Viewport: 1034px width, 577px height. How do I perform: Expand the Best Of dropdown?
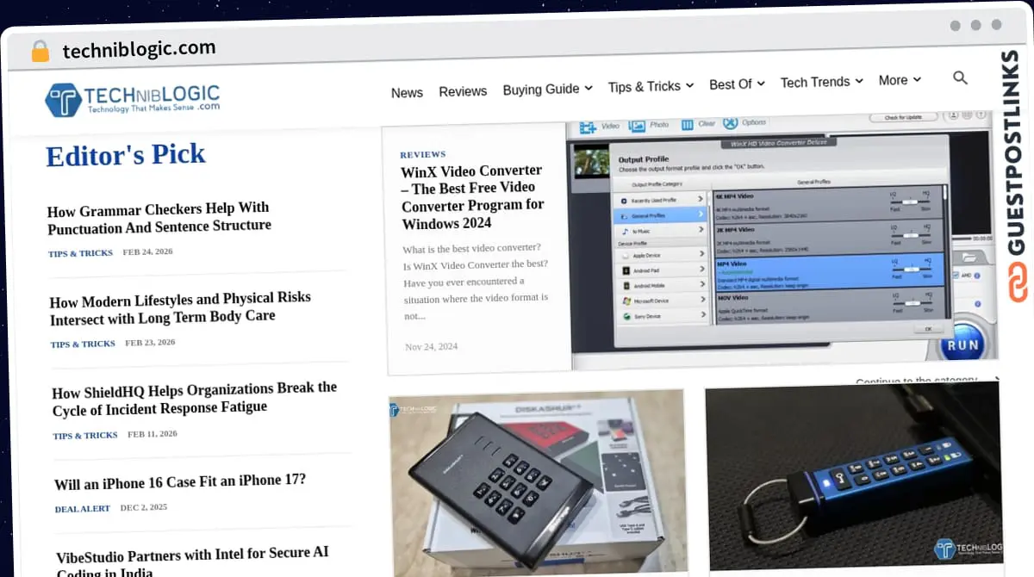[737, 84]
